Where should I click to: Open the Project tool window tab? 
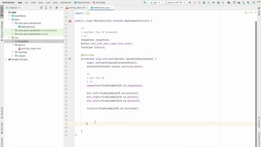pos(2,11)
